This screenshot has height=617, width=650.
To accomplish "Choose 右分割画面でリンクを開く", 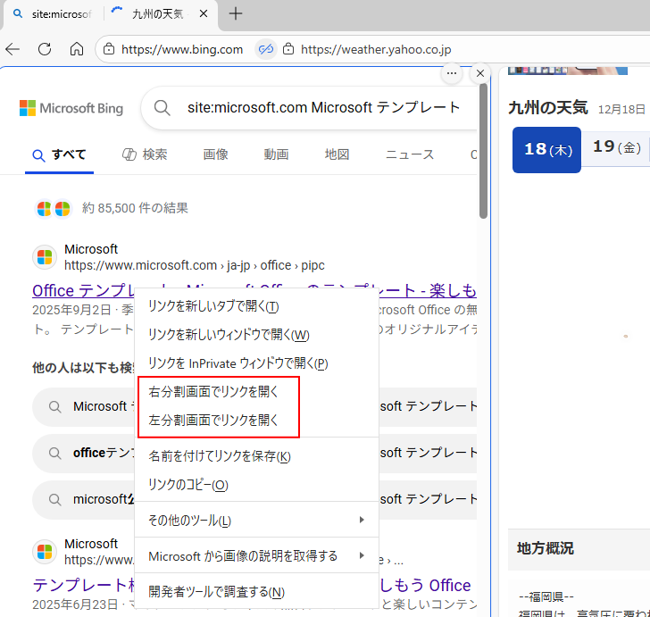I will [x=256, y=392].
